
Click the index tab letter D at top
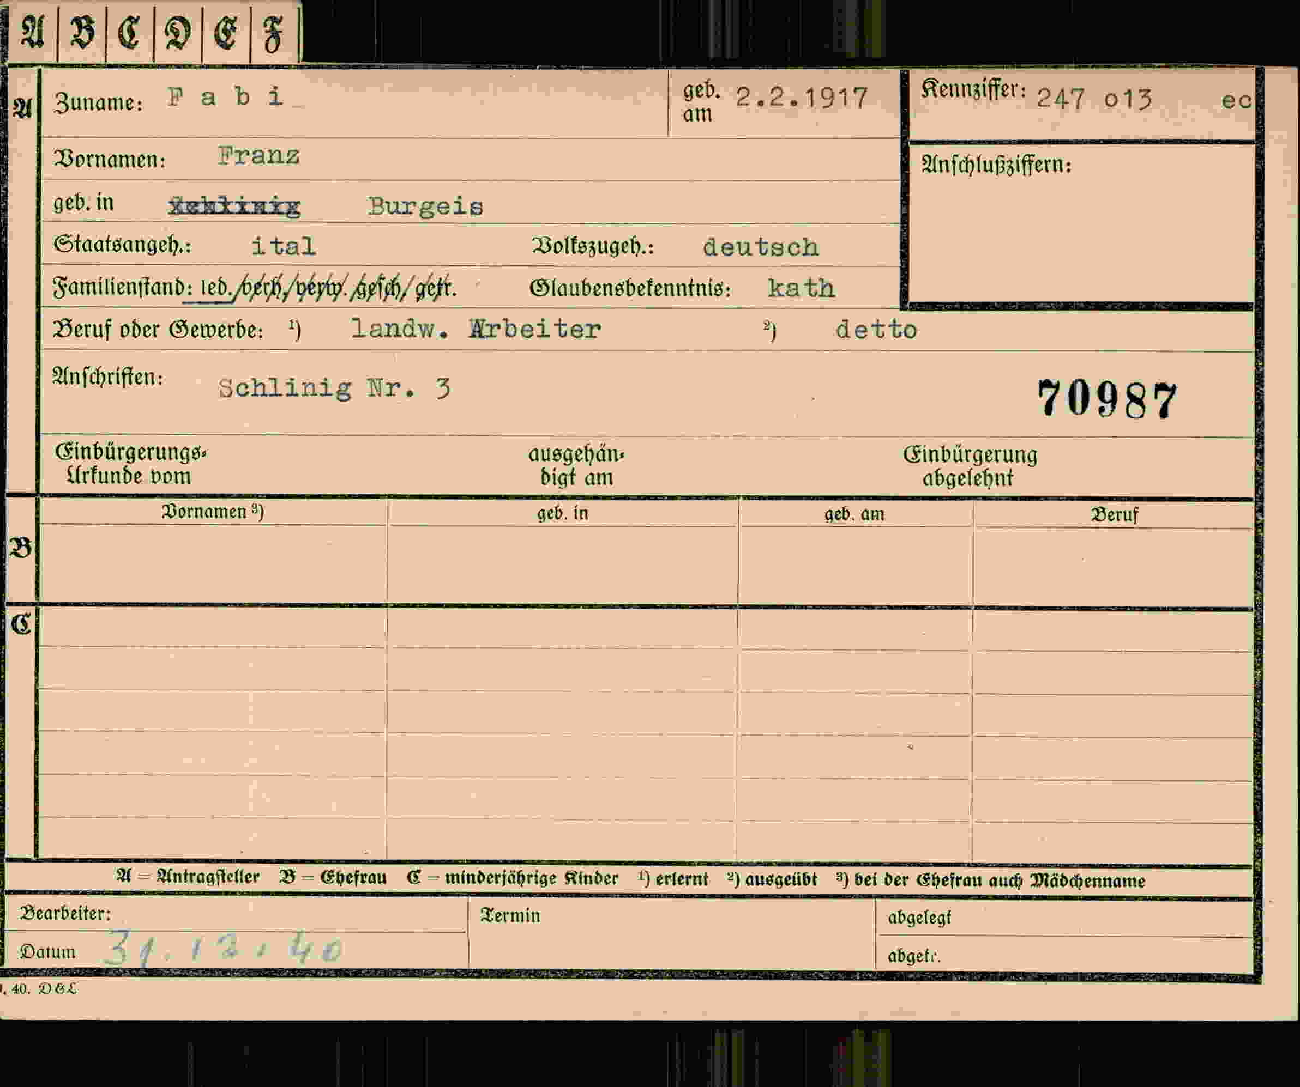pos(178,33)
